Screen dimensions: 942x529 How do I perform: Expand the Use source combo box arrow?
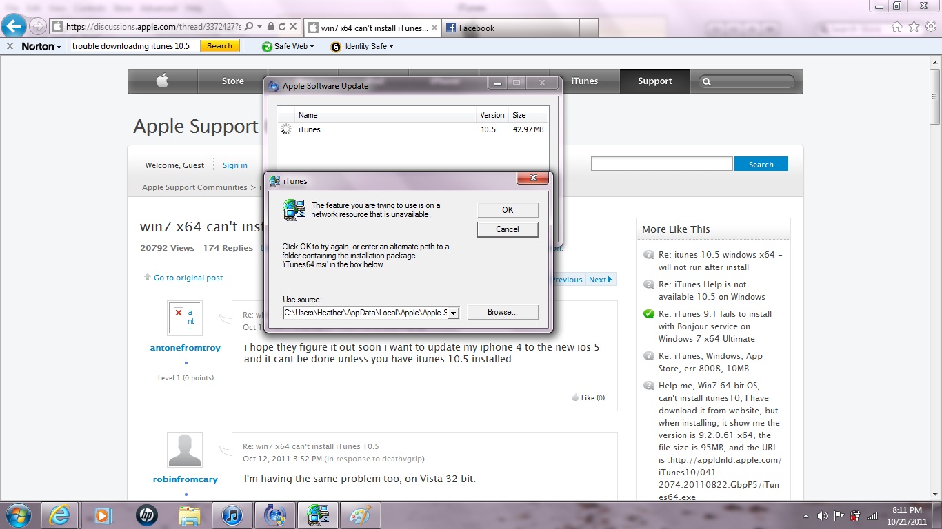point(454,313)
